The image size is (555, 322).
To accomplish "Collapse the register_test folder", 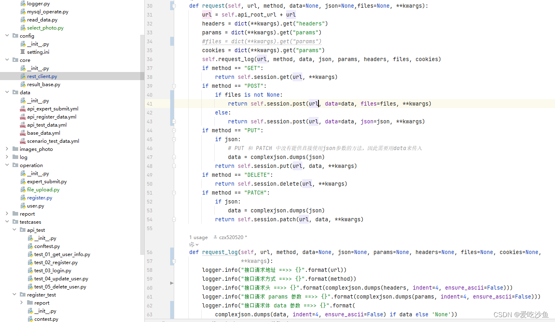I will pyautogui.click(x=15, y=295).
